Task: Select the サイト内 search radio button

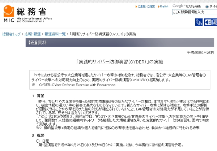Action: point(207,6)
